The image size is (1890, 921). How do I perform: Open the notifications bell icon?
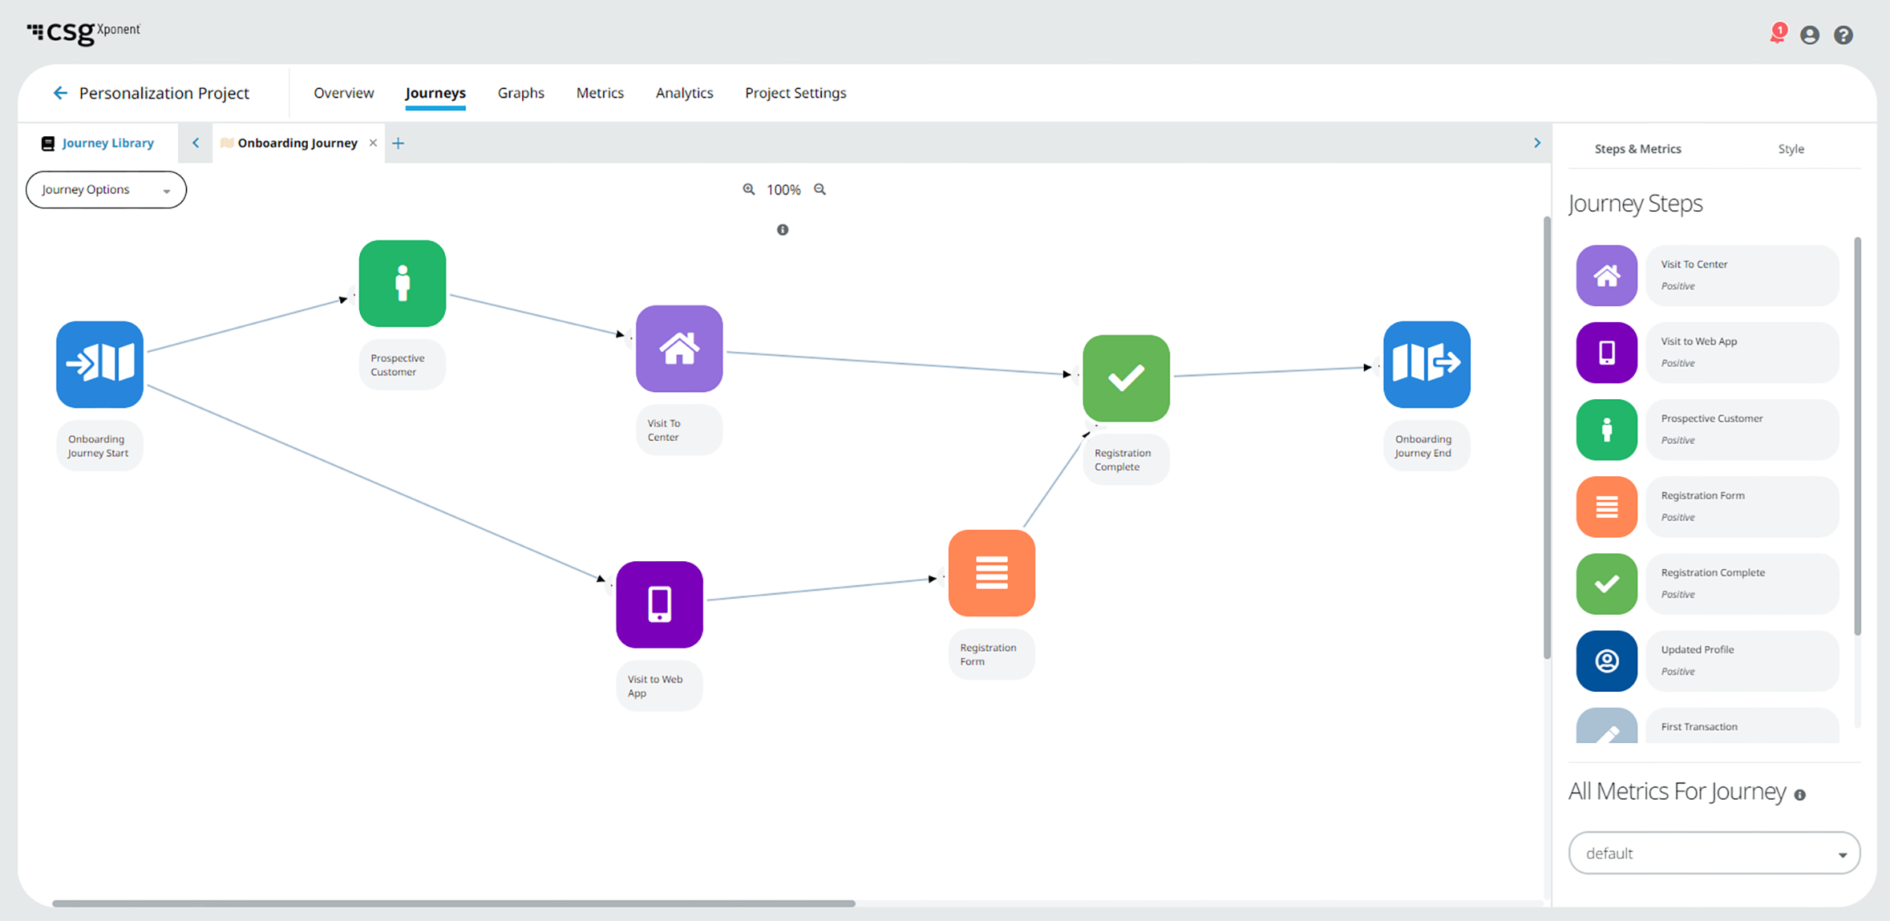point(1777,35)
